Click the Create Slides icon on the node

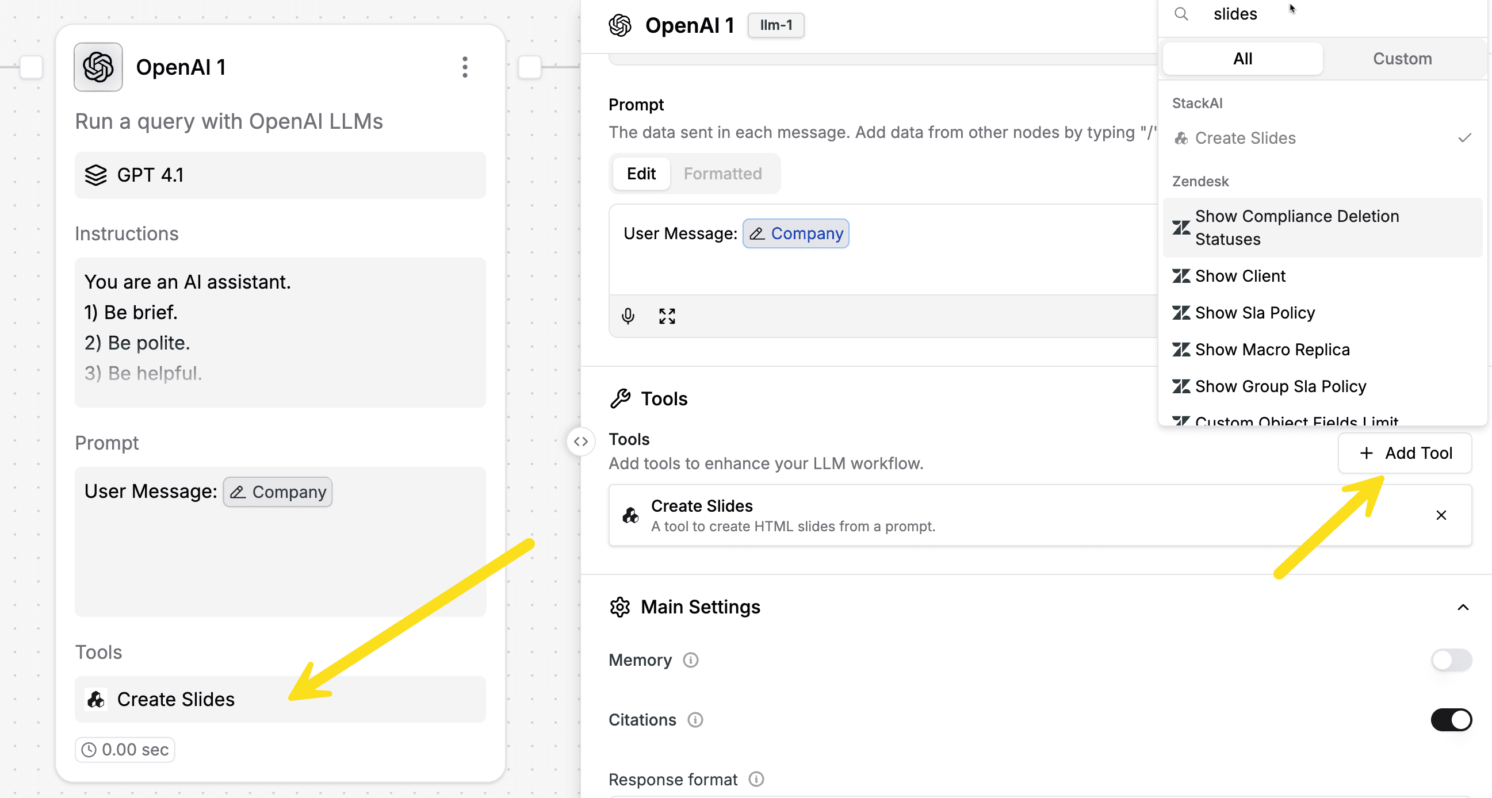point(95,699)
